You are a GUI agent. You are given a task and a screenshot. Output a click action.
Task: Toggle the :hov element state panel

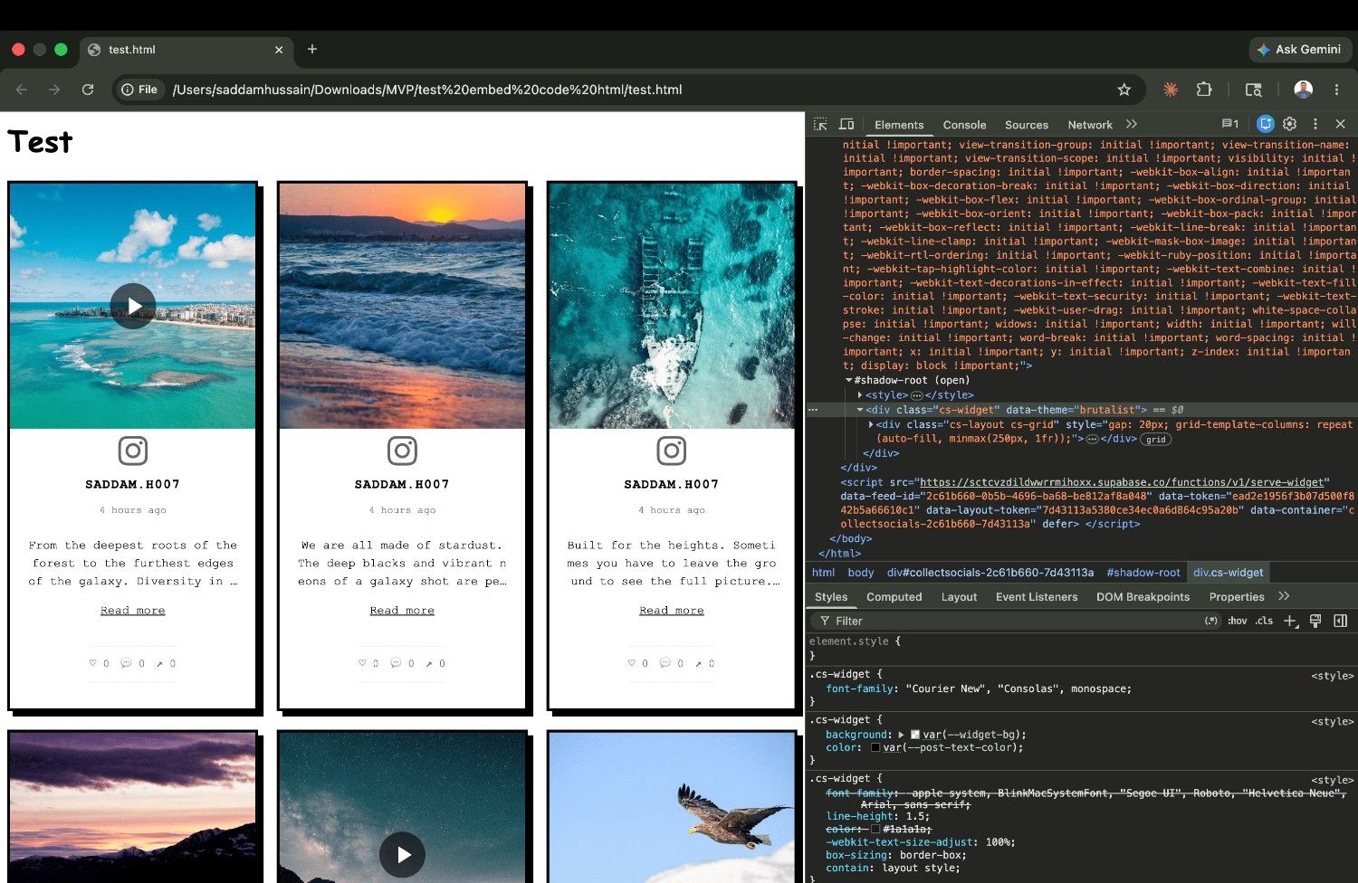coord(1238,621)
